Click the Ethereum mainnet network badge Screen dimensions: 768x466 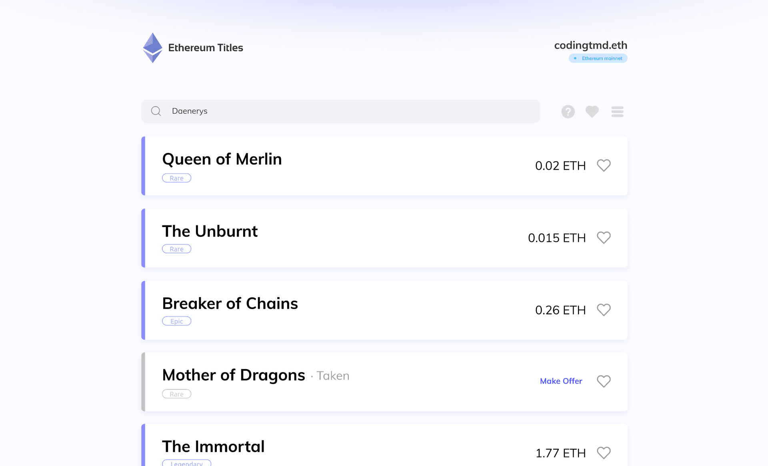[598, 58]
